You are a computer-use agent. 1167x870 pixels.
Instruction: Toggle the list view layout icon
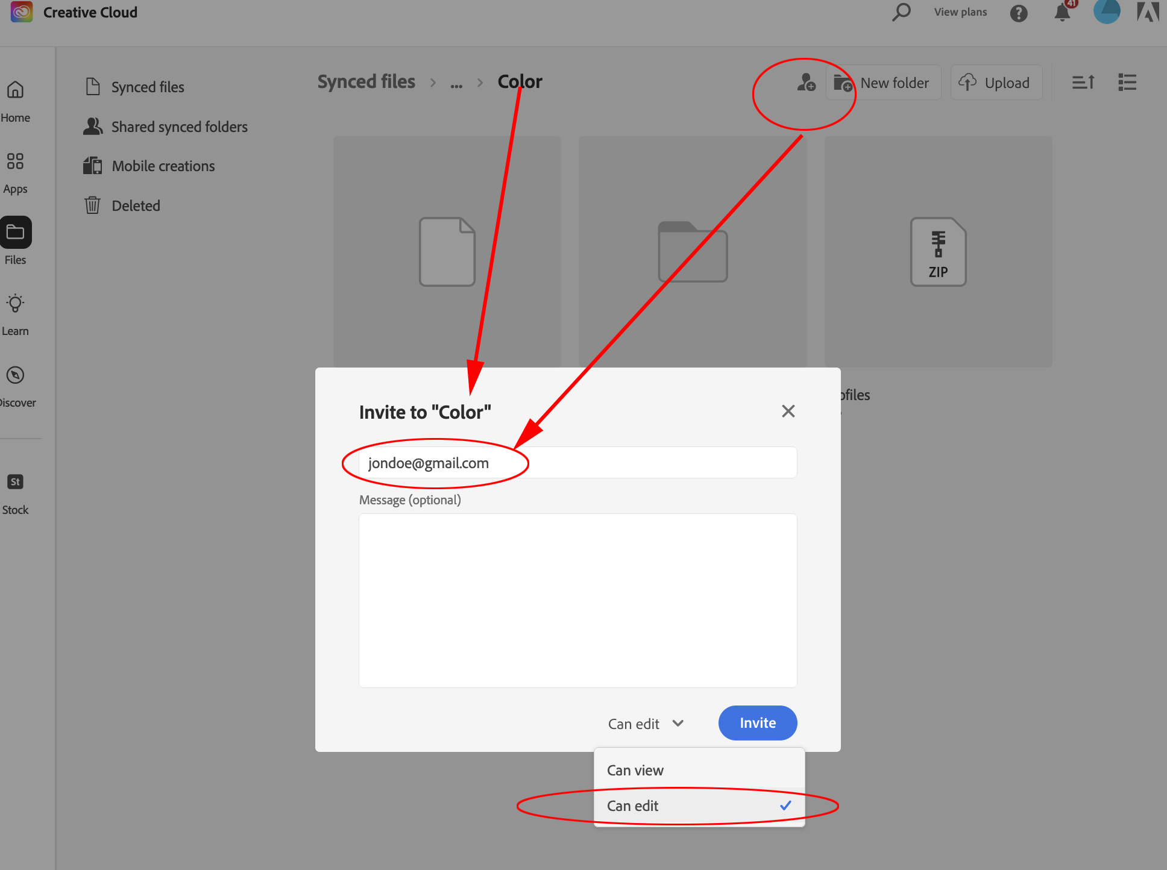point(1126,83)
